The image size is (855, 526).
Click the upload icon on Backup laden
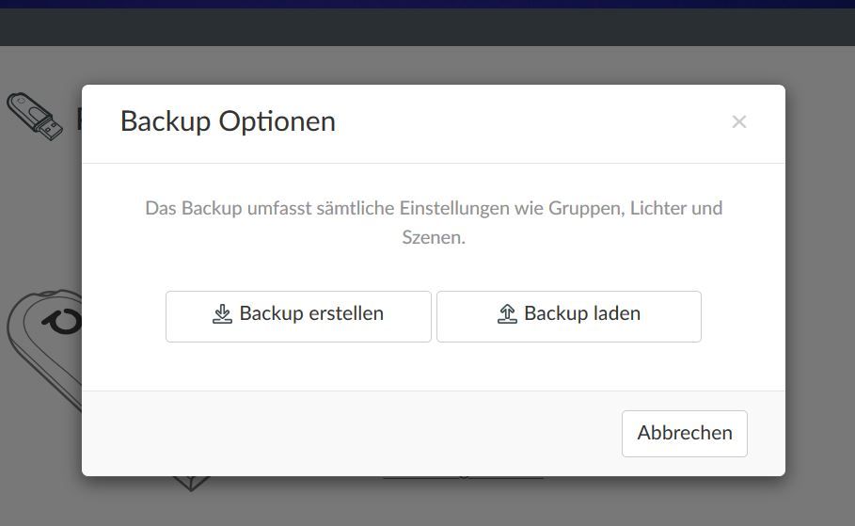click(x=507, y=314)
